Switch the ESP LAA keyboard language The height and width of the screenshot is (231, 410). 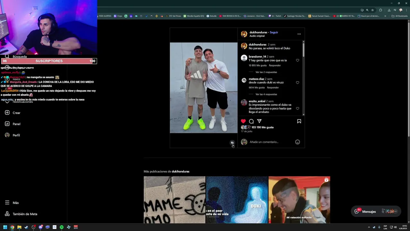coord(385,227)
